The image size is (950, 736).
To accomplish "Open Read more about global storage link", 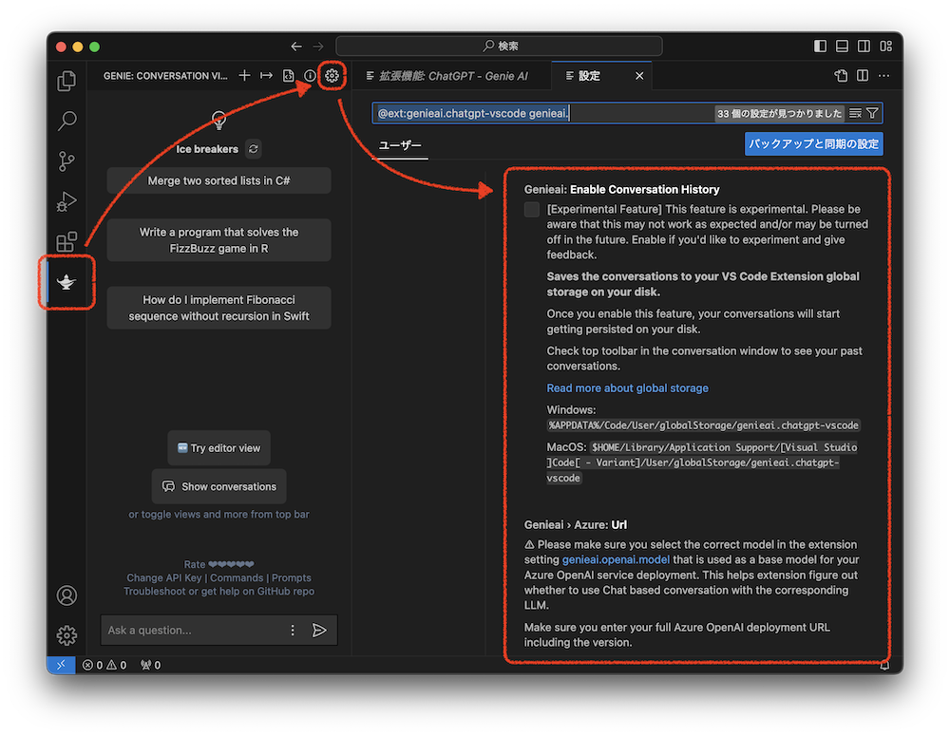I will [627, 388].
